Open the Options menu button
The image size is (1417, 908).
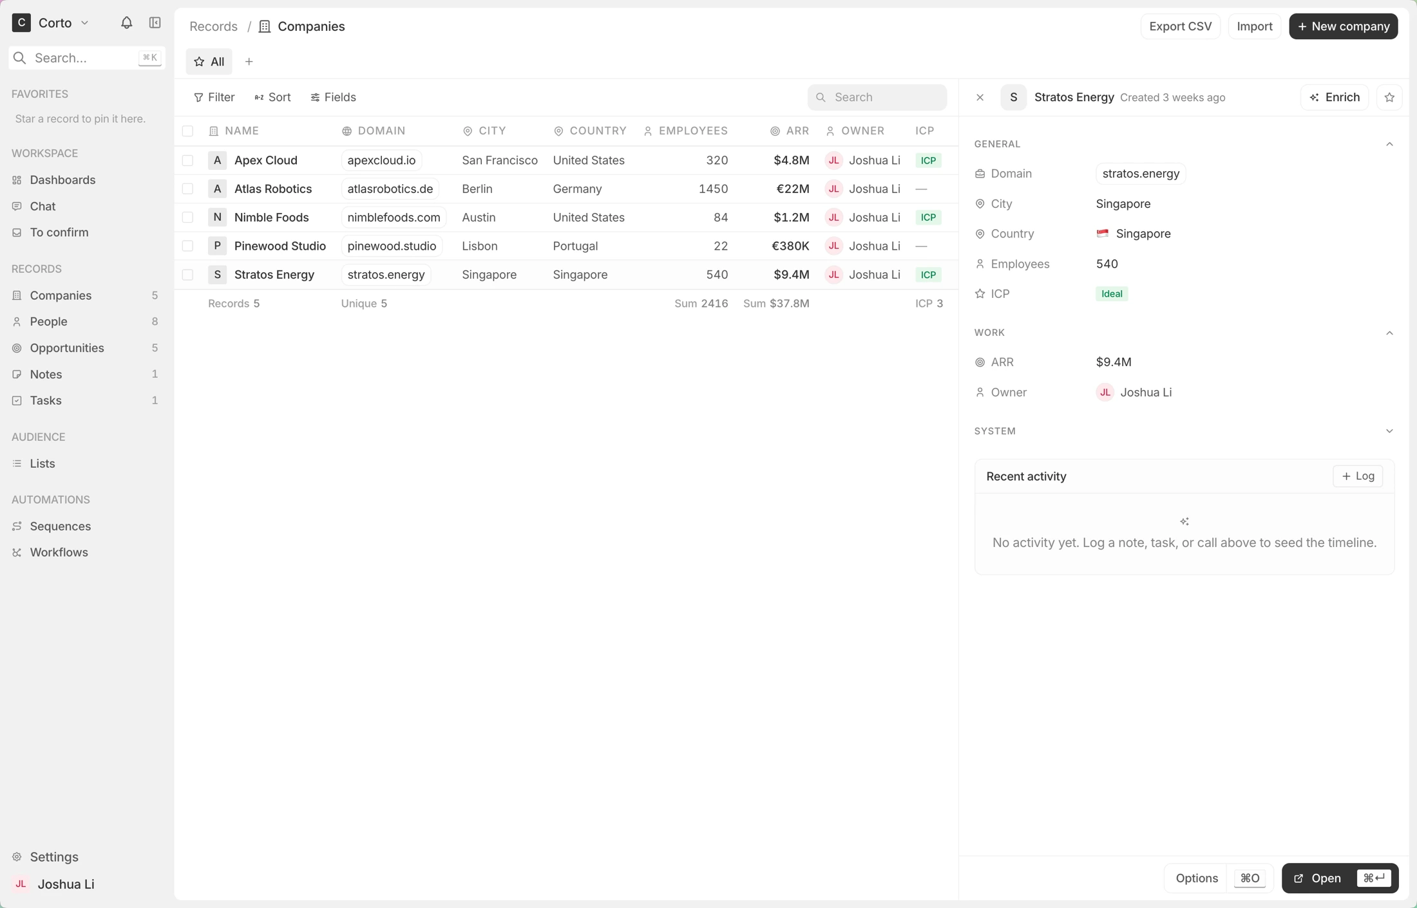pos(1218,878)
